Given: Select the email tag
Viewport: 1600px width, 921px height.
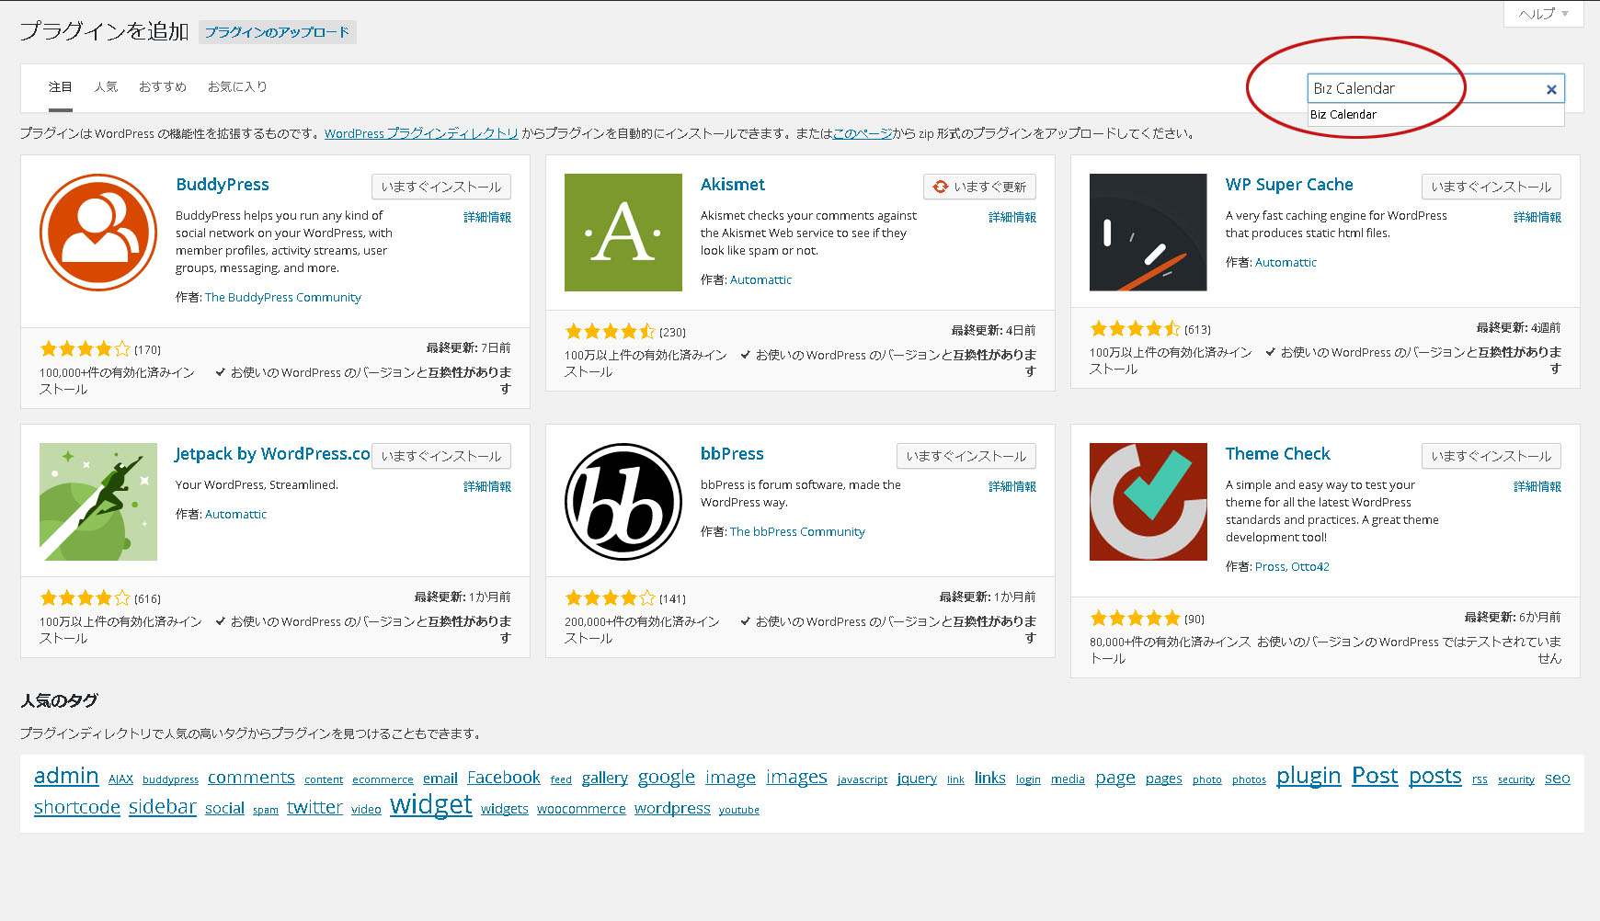Looking at the screenshot, I should tap(440, 779).
